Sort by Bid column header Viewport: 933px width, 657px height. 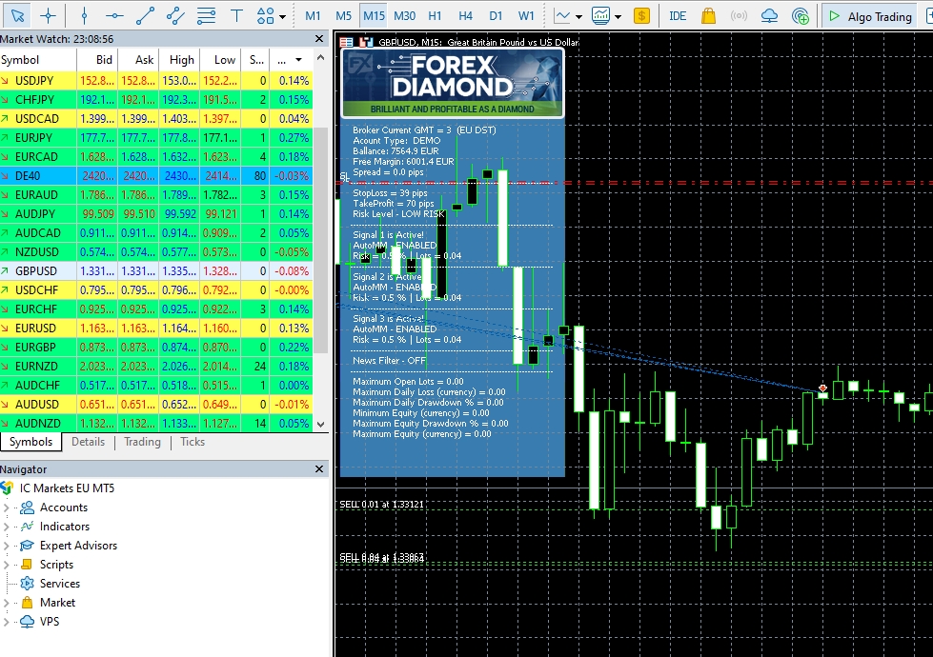pyautogui.click(x=97, y=59)
